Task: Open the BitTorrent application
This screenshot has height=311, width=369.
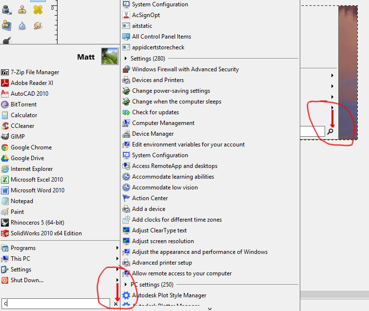Action: tap(23, 104)
